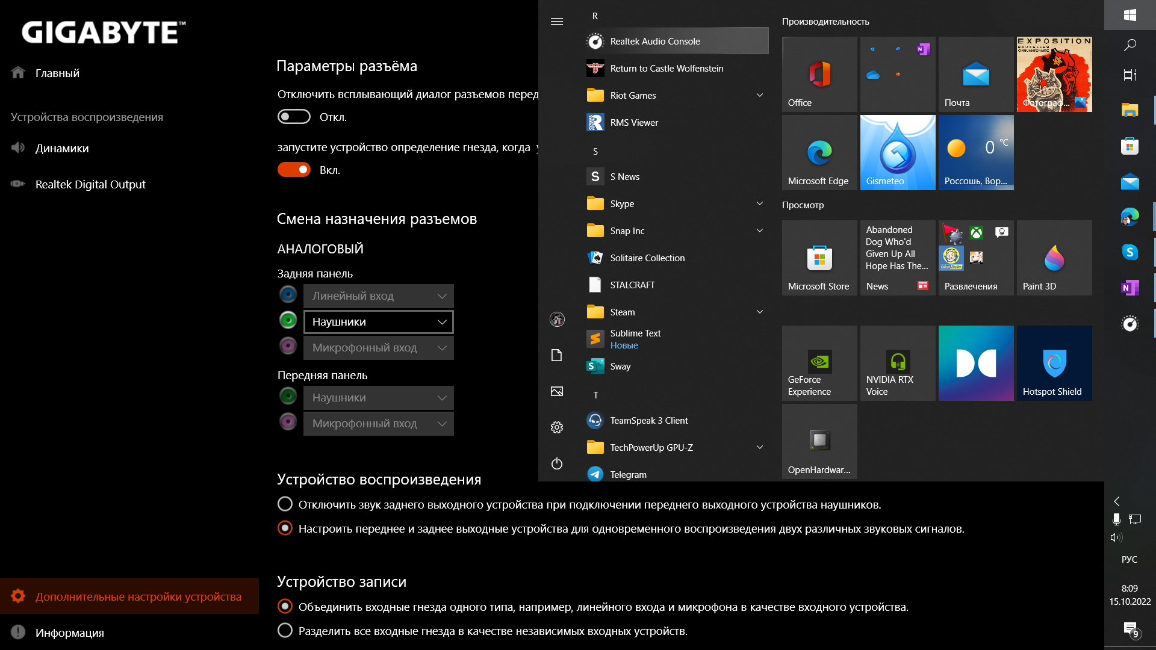Open rear panel Наушники dropdown
1156x650 pixels.
(379, 321)
